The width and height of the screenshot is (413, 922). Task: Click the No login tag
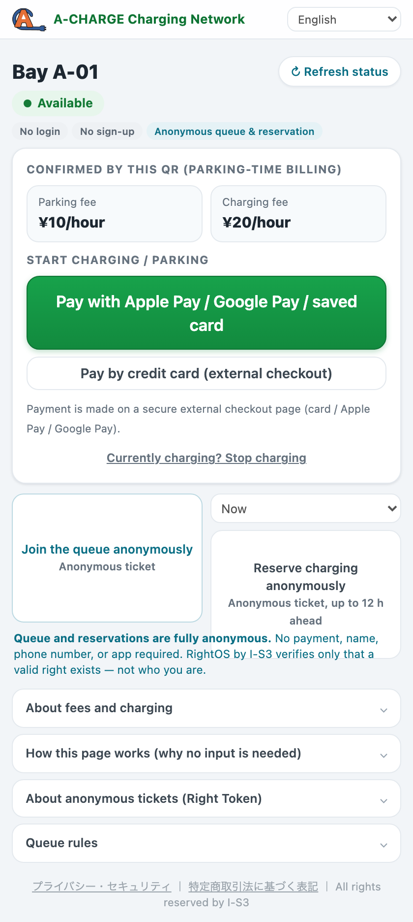(40, 132)
